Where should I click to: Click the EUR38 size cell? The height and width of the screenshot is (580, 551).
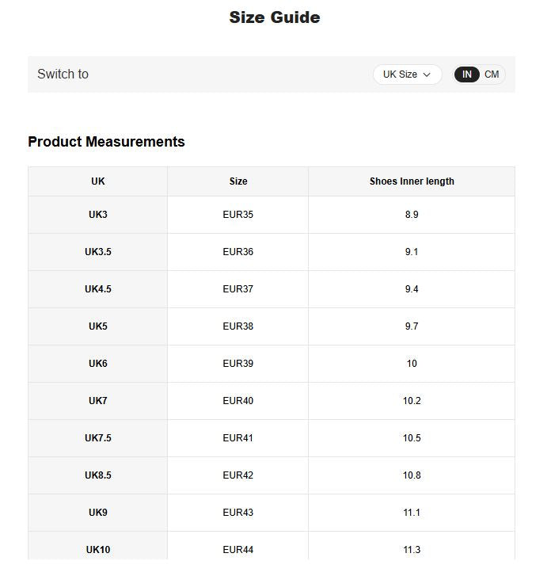click(x=238, y=326)
